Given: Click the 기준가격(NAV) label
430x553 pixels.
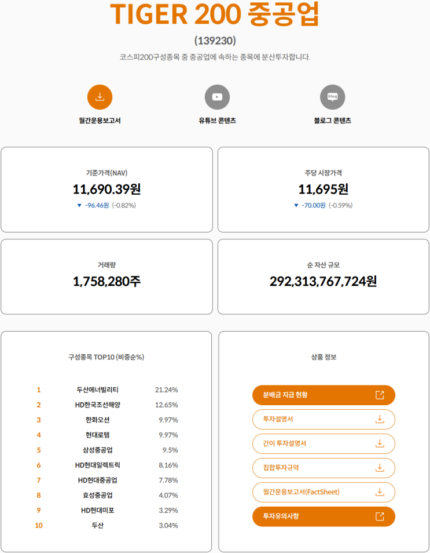Looking at the screenshot, I should tap(106, 173).
